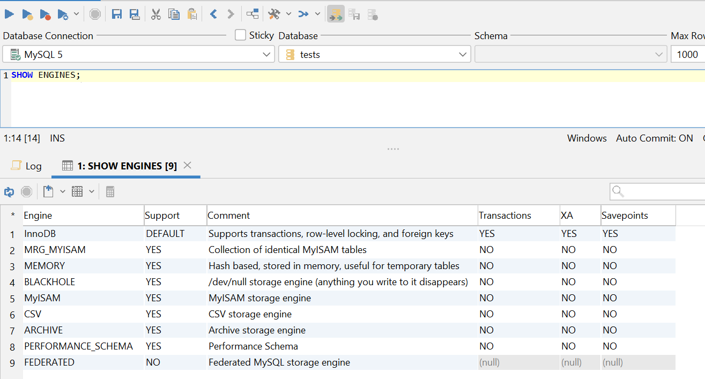Viewport: 705px width, 379px height.
Task: Sort by the Savepoints column header
Action: pyautogui.click(x=638, y=215)
